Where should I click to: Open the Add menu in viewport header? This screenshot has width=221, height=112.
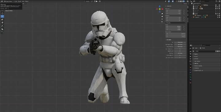23,2
